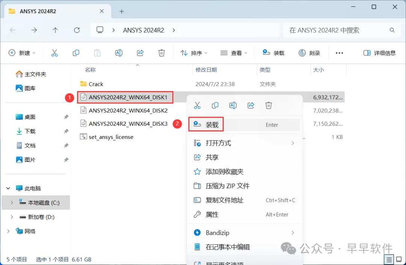Choose 在记事本中编辑
This screenshot has width=406, height=265.
244,247
